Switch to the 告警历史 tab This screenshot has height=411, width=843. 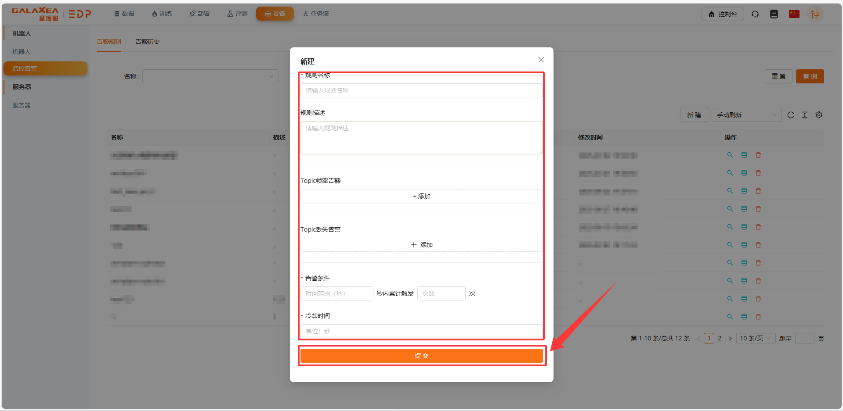coord(147,42)
